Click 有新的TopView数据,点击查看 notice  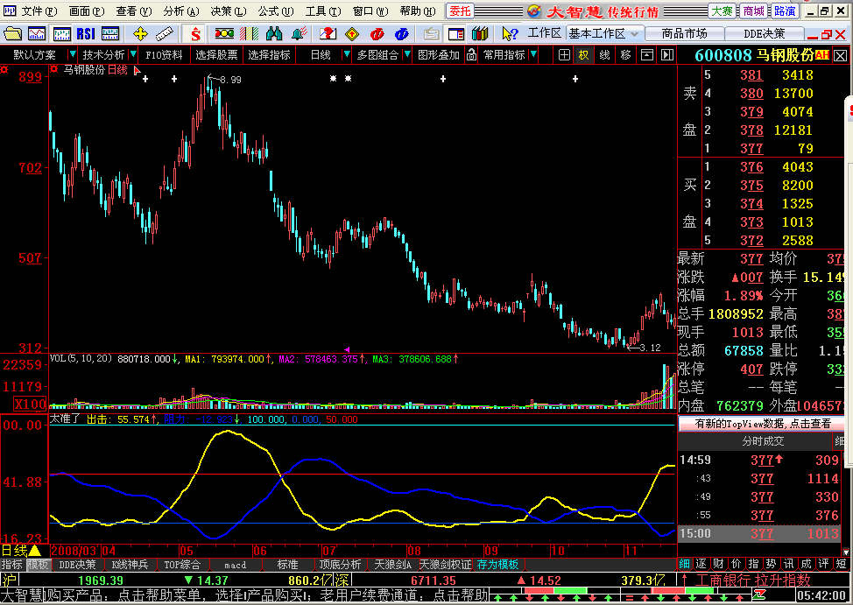pos(763,423)
